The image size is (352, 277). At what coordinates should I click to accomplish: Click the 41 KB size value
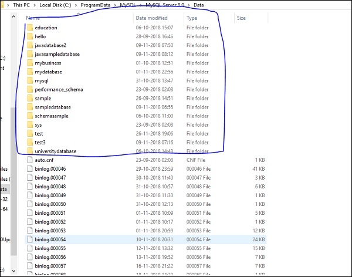pos(259,168)
